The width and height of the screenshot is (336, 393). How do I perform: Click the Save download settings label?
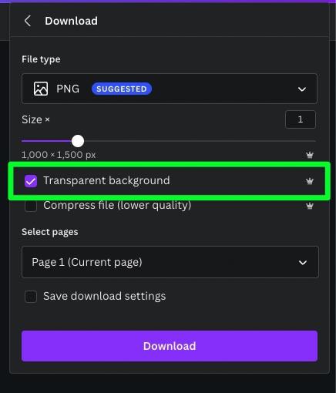point(104,296)
